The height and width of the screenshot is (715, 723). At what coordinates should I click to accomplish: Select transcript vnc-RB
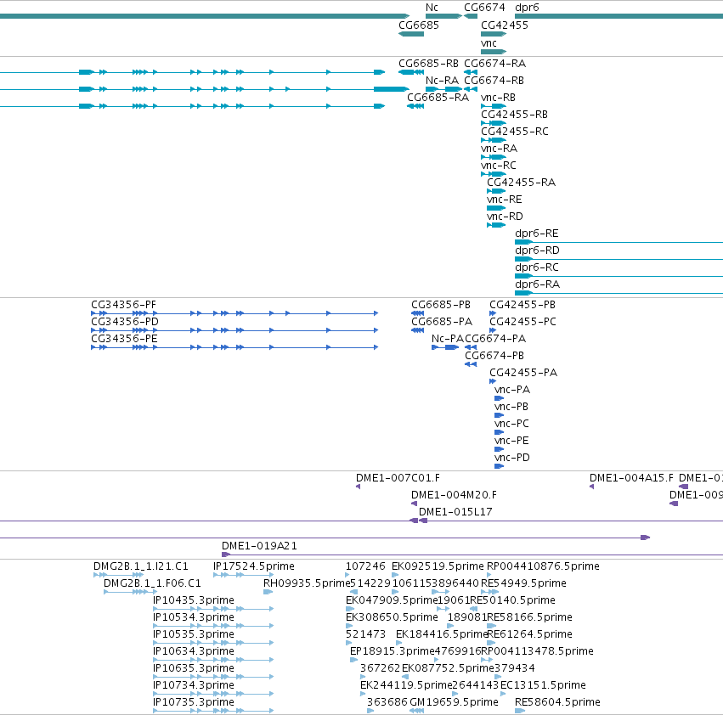click(498, 98)
